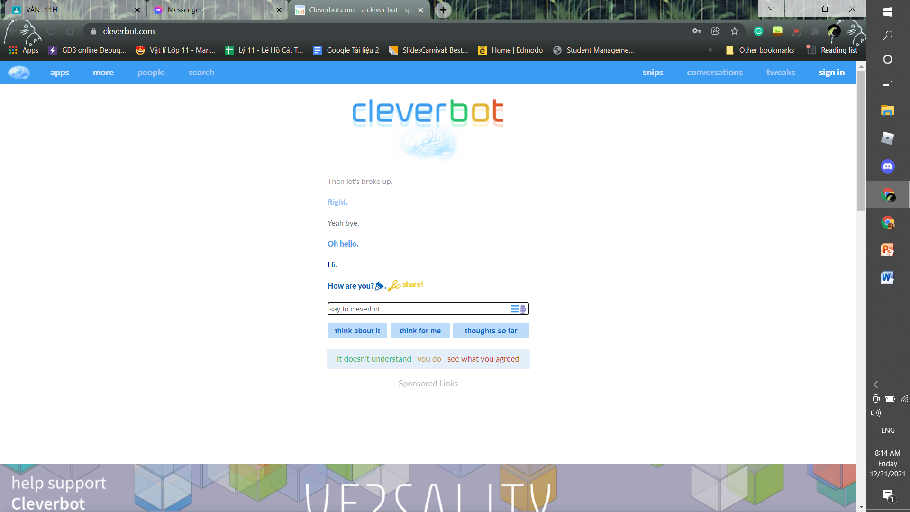Open PowerPoint from taskbar
The image size is (910, 512).
point(888,250)
